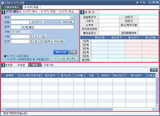Switch to the K-OTC 매수 tab

tap(30, 11)
